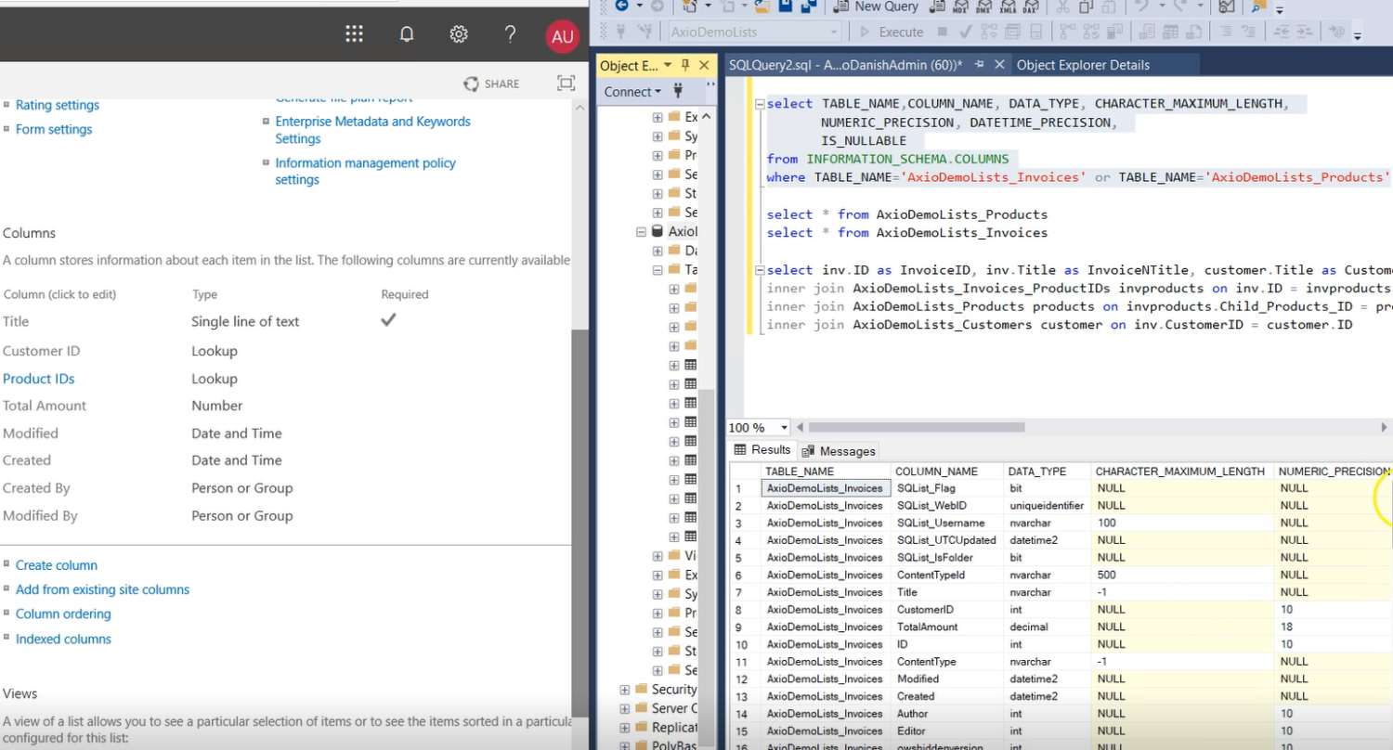Open the SharePoint settings gear

point(458,33)
